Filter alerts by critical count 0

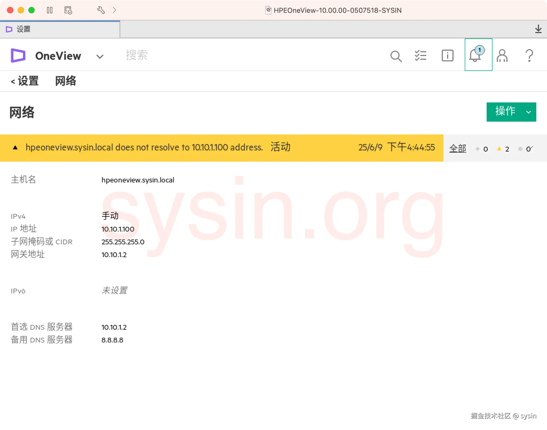482,149
